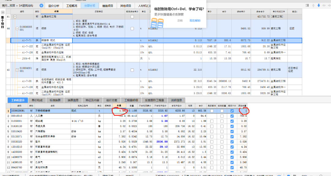The image size is (331, 176).
Task: Collapse item 010606008001 钢梯
Action: click(x=17, y=28)
